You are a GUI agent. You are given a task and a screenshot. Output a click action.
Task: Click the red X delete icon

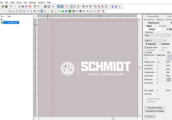[30, 6]
